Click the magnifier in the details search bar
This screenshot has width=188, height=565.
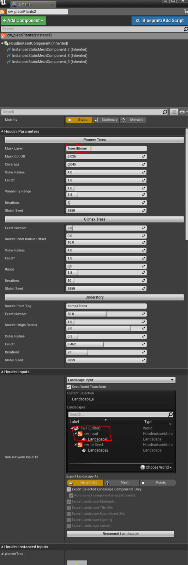(x=165, y=112)
